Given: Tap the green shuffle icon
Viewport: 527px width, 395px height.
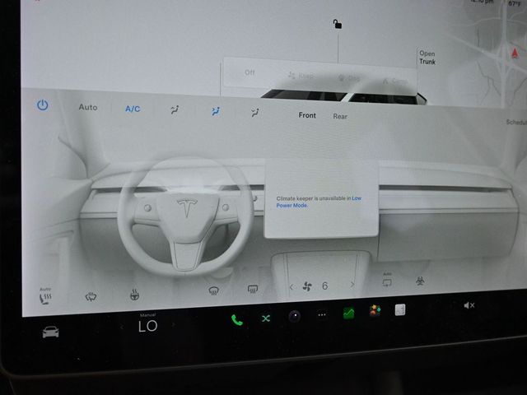Looking at the screenshot, I should pos(266,318).
